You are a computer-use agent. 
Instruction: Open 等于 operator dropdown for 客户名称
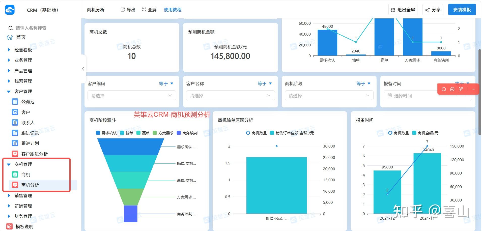click(x=265, y=83)
